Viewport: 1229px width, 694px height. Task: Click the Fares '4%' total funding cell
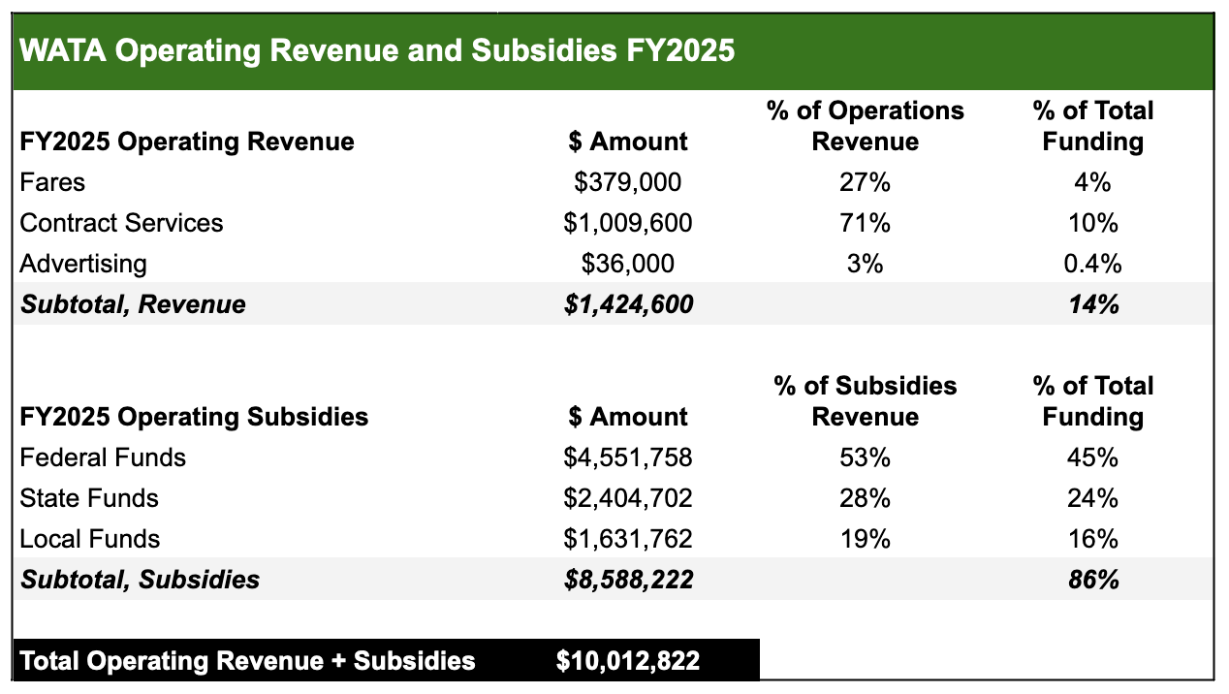[1092, 182]
